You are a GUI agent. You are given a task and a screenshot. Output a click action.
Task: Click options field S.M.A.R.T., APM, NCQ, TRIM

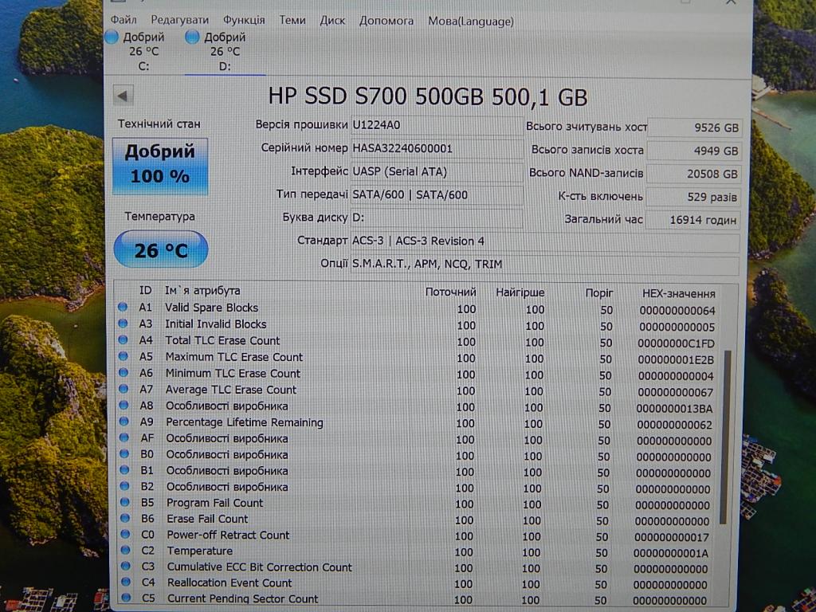tap(545, 264)
